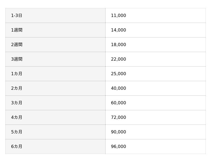
Task: Select the 96,000 price cell
Action: click(x=119, y=147)
